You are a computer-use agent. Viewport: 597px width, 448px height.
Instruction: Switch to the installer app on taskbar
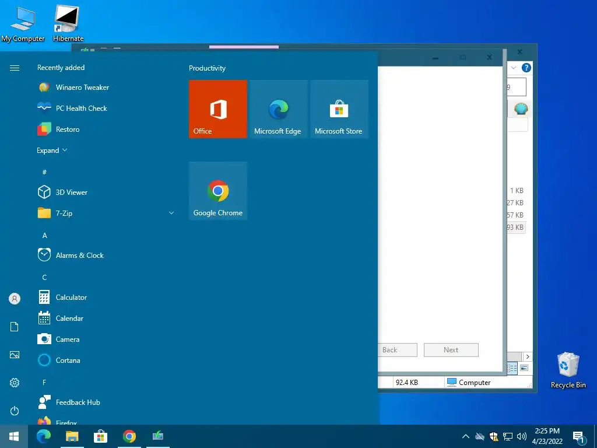pyautogui.click(x=157, y=436)
